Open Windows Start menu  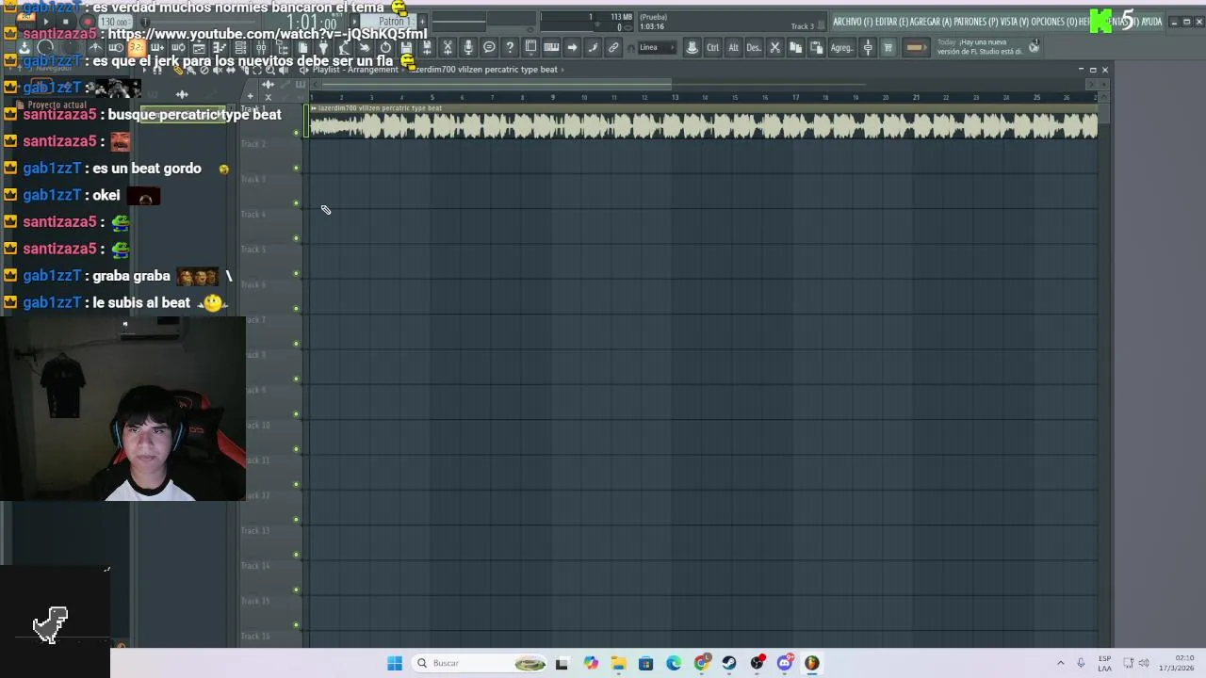[395, 663]
